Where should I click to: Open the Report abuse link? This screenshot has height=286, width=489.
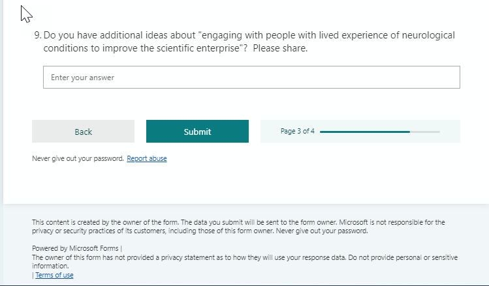click(x=147, y=158)
